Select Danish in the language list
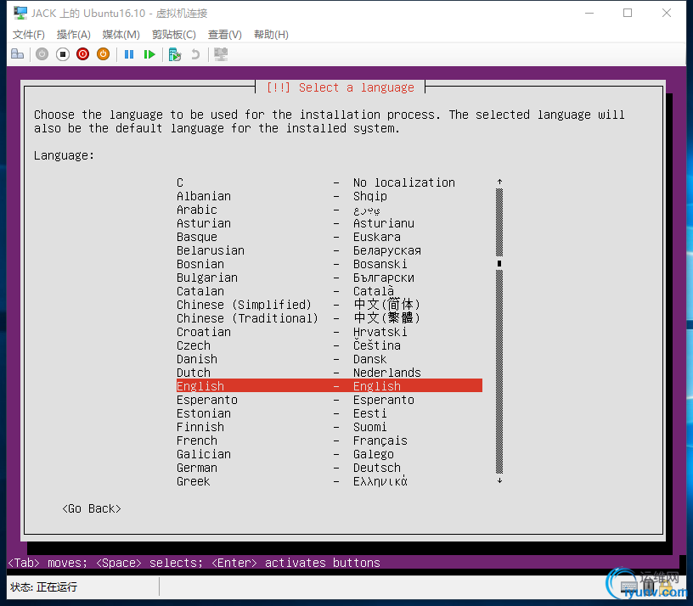This screenshot has height=606, width=693. 330,359
